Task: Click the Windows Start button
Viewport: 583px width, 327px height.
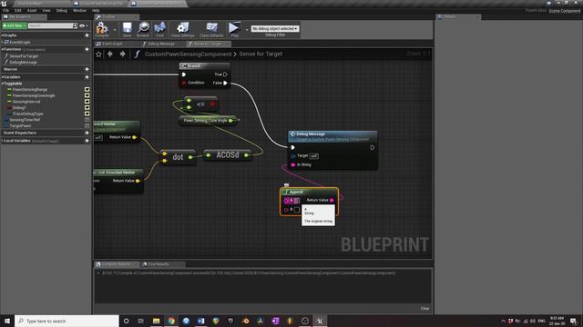Action: click(7, 321)
